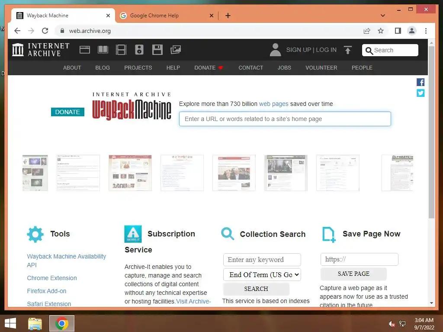Close the Google Chrome Help tab

(x=211, y=16)
